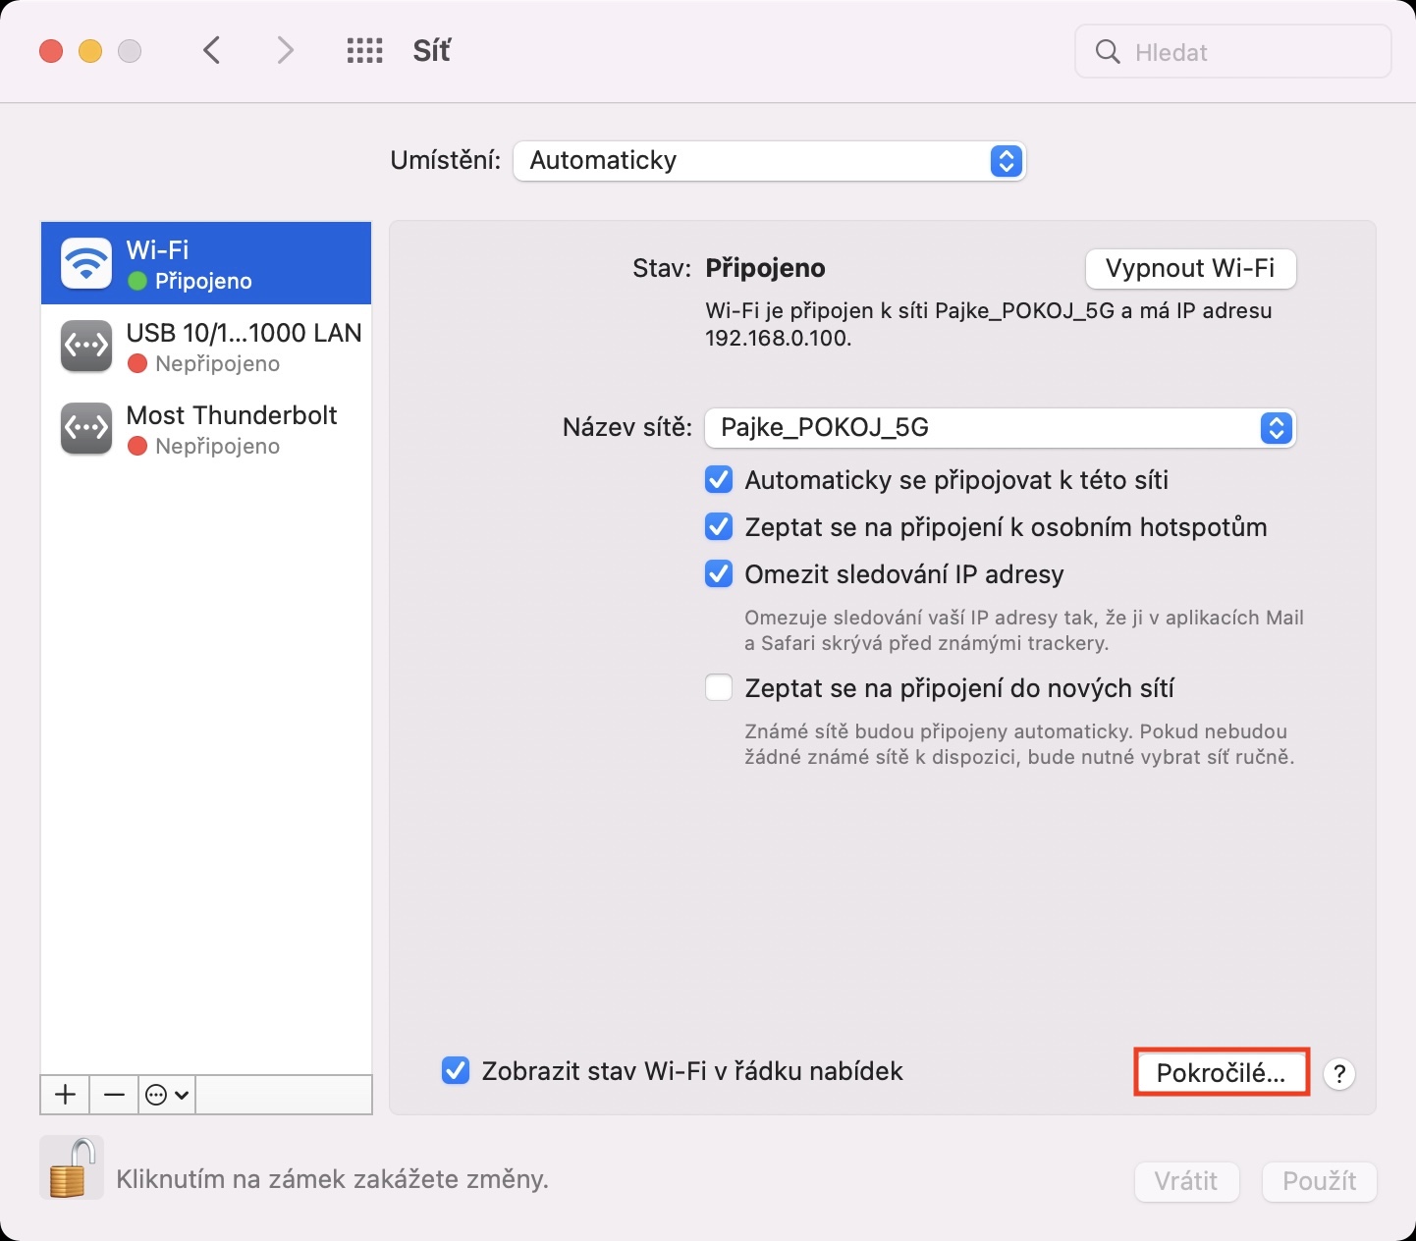Image resolution: width=1416 pixels, height=1241 pixels.
Task: Click the lock icon to prevent changes
Action: tap(71, 1168)
